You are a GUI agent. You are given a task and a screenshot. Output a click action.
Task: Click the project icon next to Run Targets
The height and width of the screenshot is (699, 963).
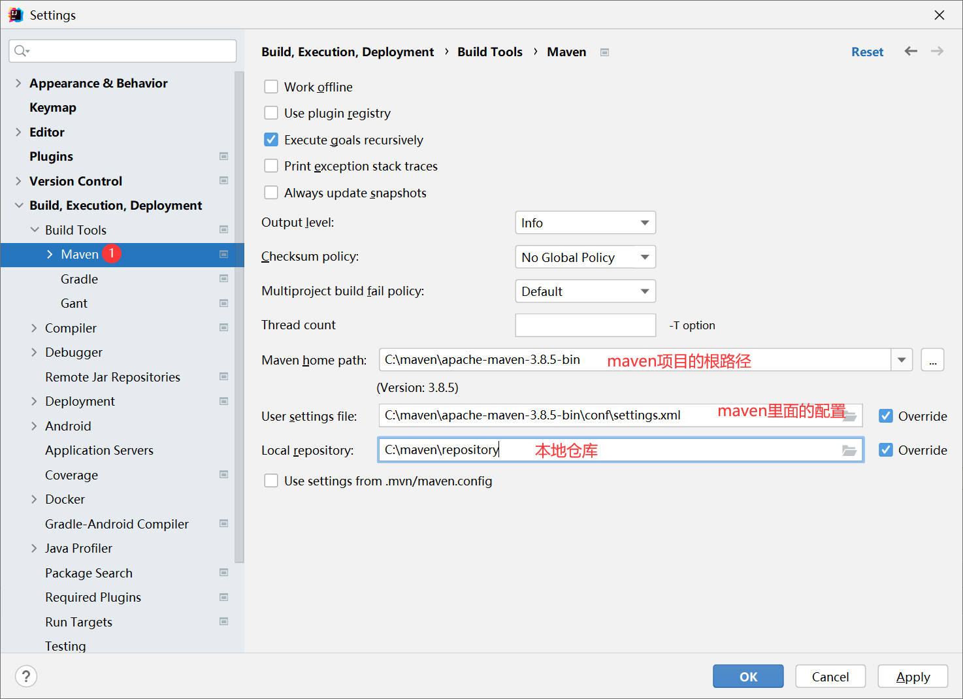223,622
